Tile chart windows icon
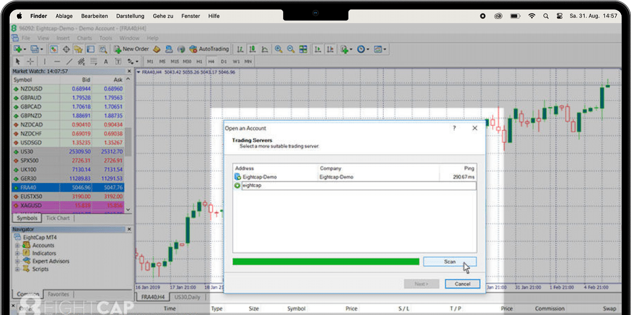The width and height of the screenshot is (631, 315). click(303, 49)
